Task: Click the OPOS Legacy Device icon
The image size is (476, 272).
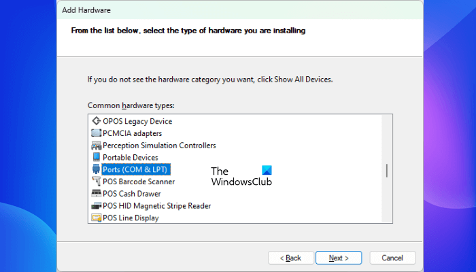Action: (x=96, y=121)
